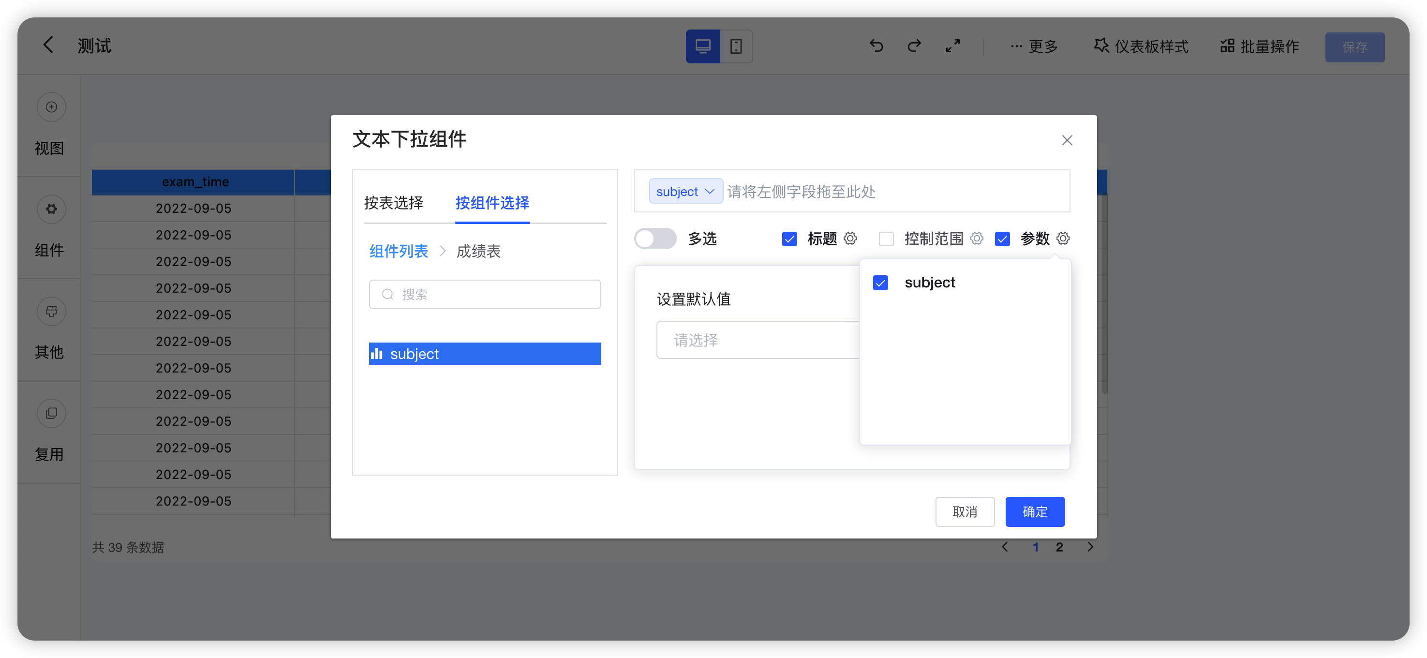This screenshot has width=1427, height=658.
Task: Click the table vertical scrollbar
Action: [1105, 294]
